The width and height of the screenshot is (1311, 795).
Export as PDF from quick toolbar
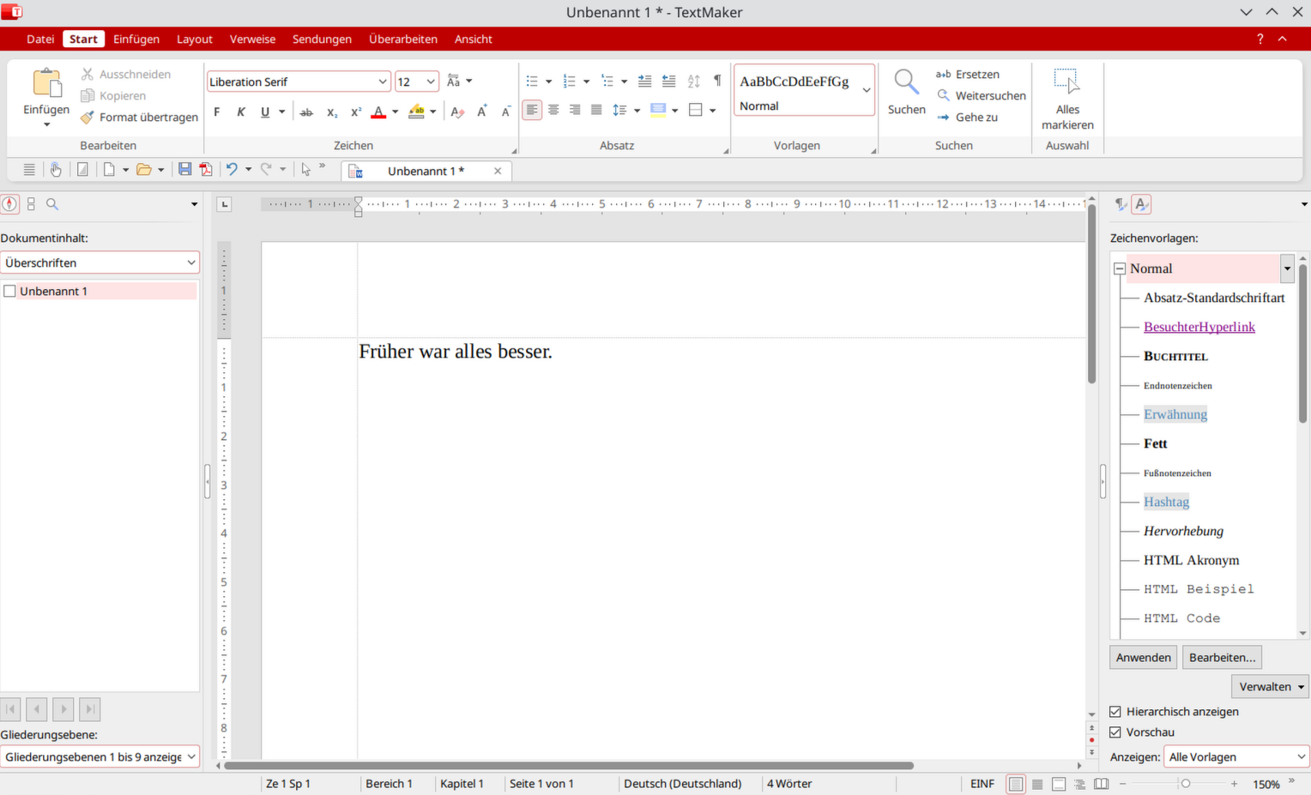[x=206, y=170]
